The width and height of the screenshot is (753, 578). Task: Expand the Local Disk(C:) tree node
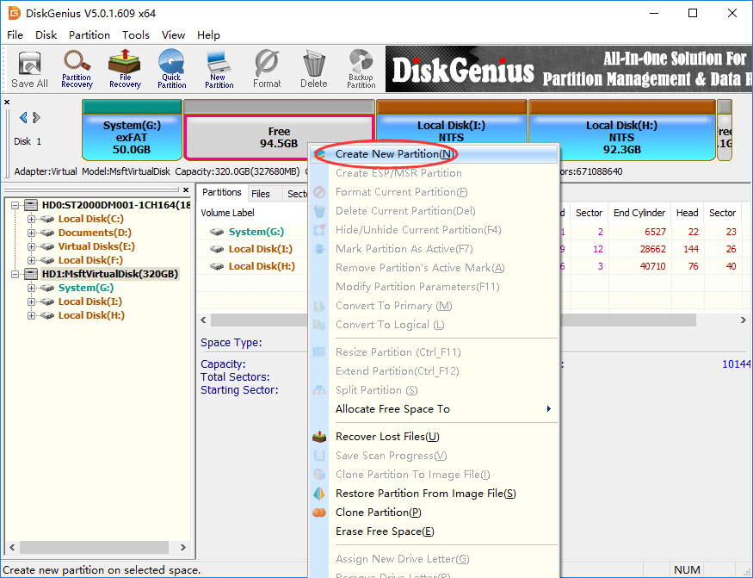pyautogui.click(x=32, y=219)
